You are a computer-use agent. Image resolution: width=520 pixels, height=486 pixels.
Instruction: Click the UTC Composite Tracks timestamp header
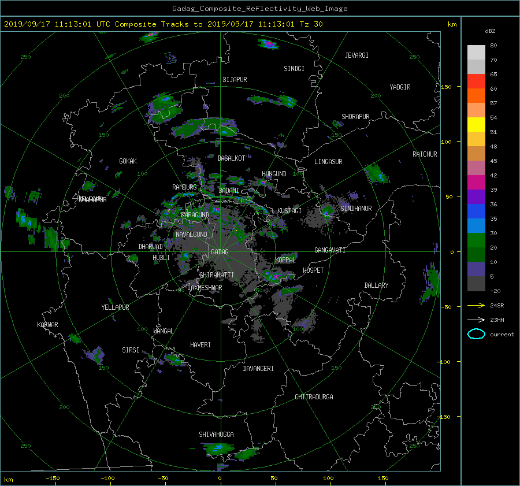[x=163, y=24]
